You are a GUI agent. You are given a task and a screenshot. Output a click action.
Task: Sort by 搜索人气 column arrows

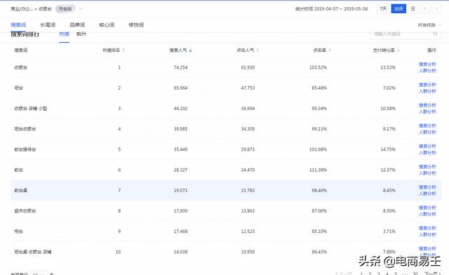[190, 51]
